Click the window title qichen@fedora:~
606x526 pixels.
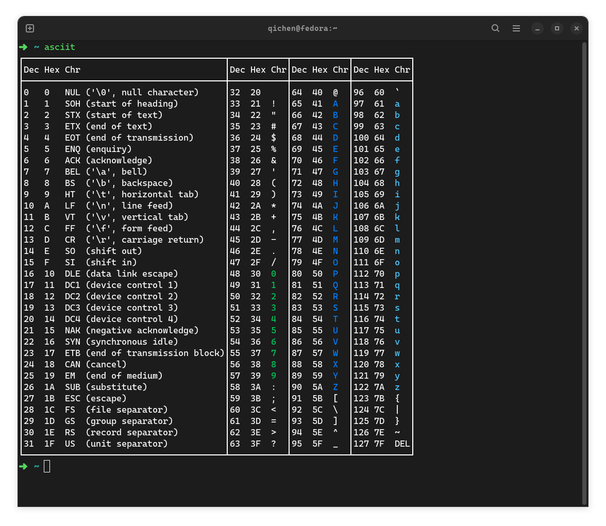(302, 28)
